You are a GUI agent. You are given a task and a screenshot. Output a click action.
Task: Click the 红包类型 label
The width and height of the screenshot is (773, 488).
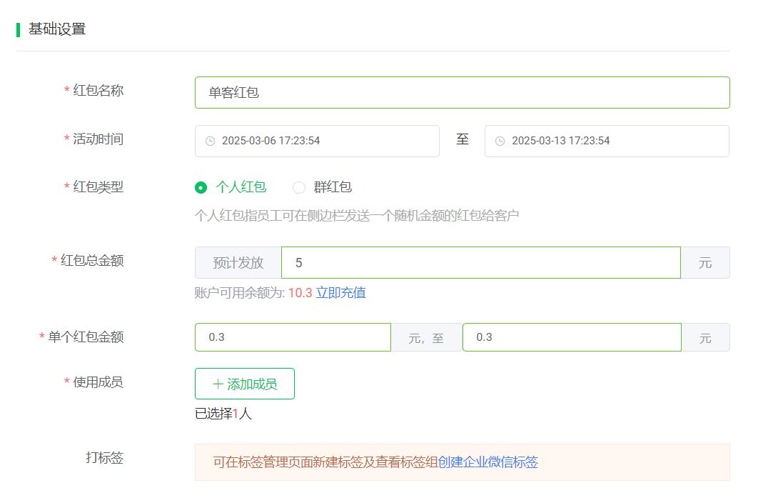98,187
